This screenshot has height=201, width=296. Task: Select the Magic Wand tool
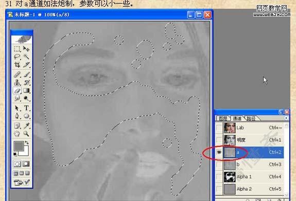tap(26, 57)
